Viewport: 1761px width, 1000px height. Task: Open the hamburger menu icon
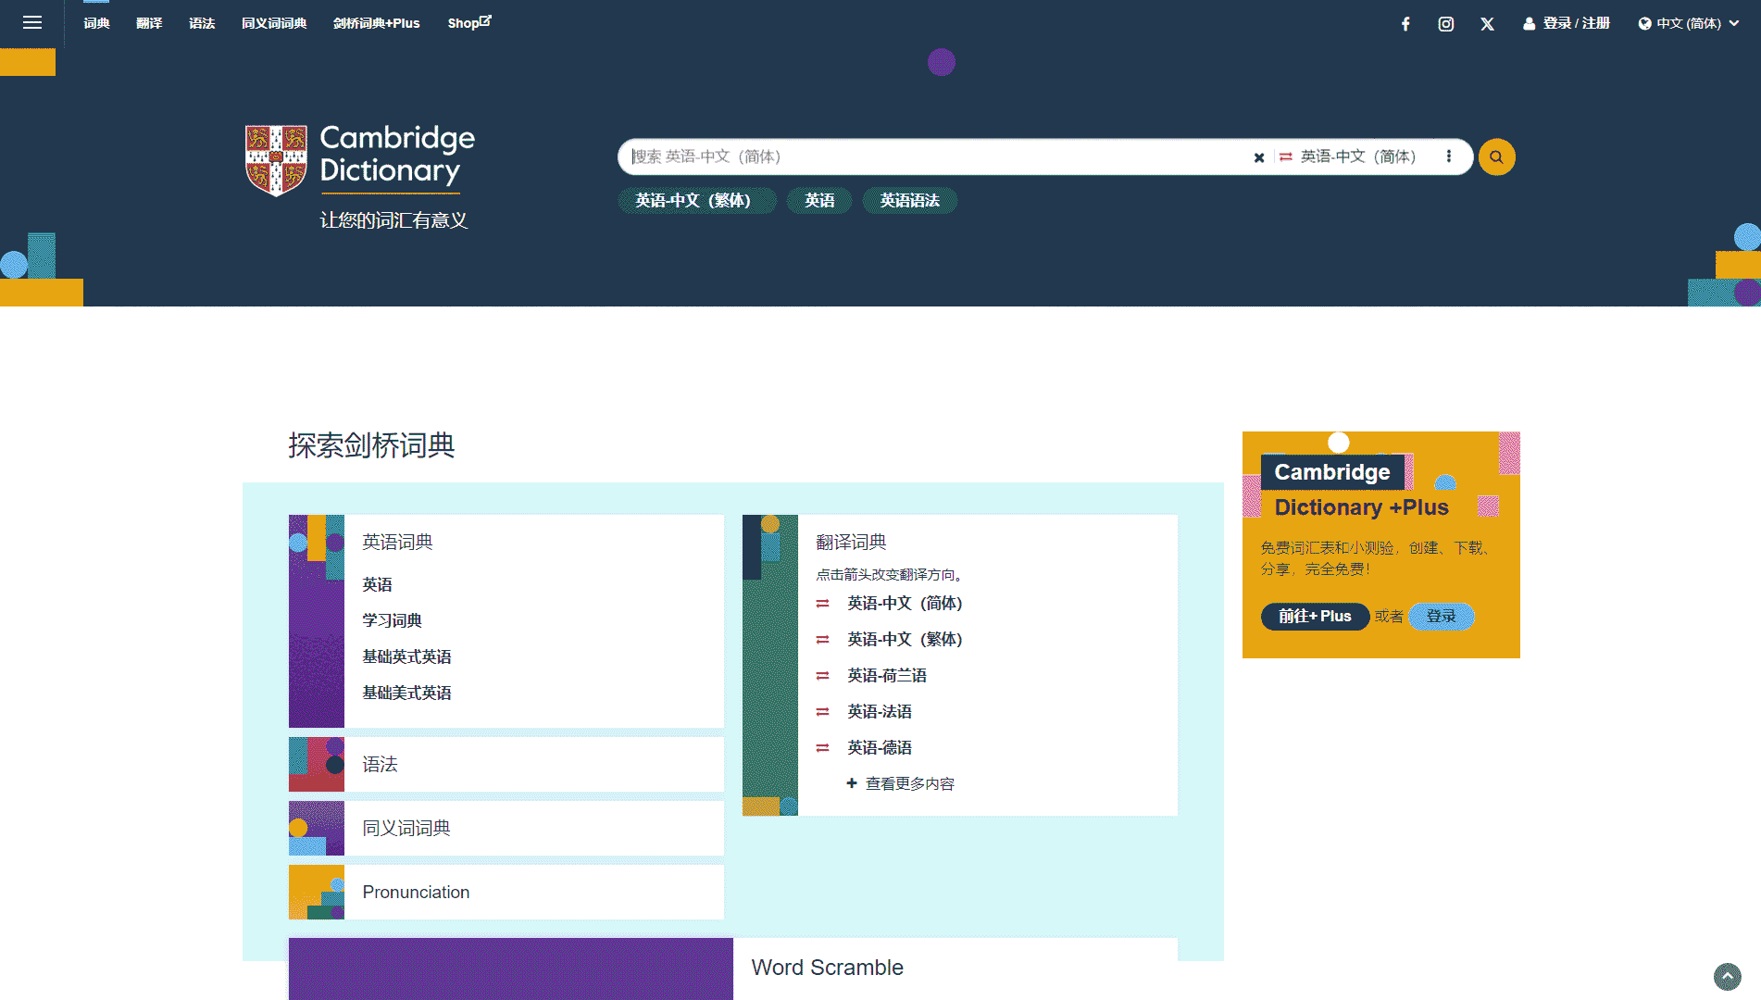click(32, 23)
